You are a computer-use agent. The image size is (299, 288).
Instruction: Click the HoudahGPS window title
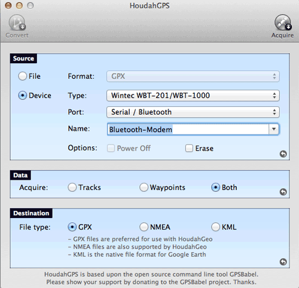149,5
